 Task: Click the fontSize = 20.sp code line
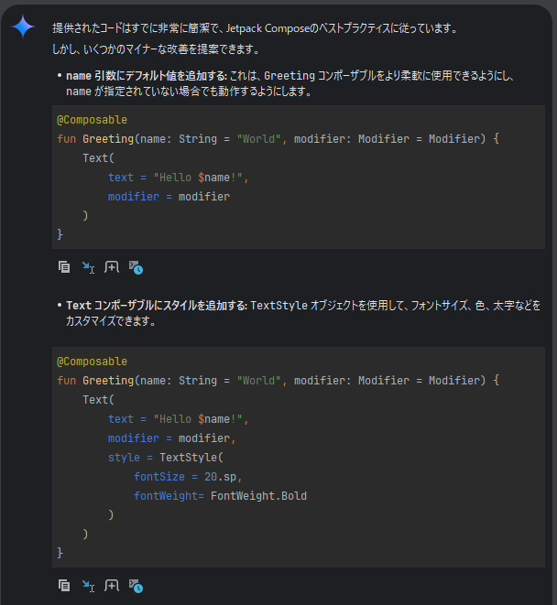pos(187,477)
